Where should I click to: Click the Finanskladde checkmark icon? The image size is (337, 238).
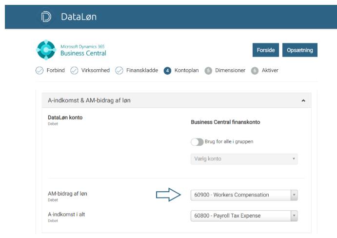point(119,71)
